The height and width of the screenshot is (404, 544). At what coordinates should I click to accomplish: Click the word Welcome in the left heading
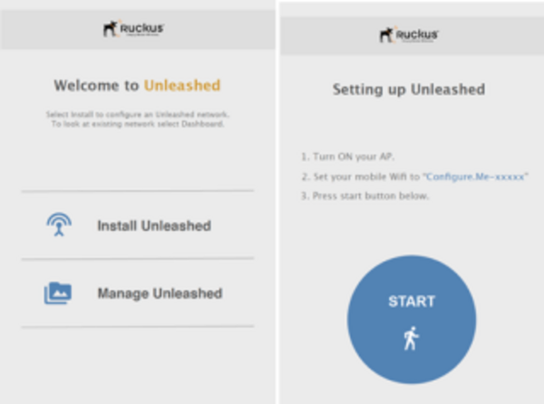point(86,85)
